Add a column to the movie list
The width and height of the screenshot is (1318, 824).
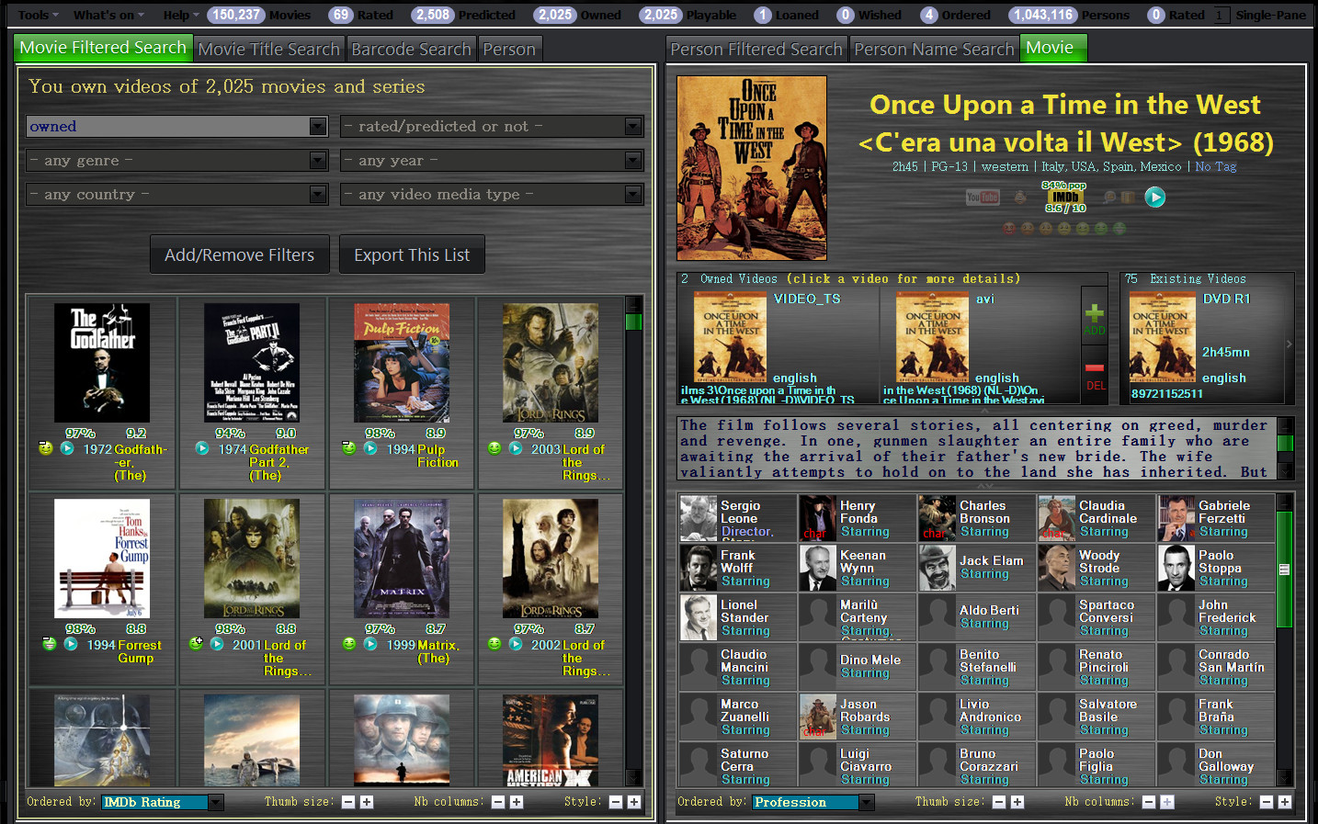pos(517,802)
